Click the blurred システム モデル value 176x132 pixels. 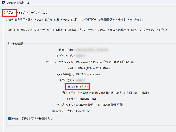(x=81, y=80)
